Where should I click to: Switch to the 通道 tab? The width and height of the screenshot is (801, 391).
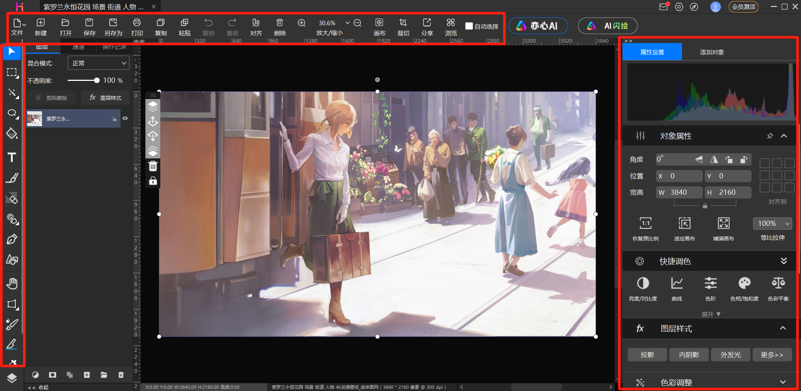point(78,47)
